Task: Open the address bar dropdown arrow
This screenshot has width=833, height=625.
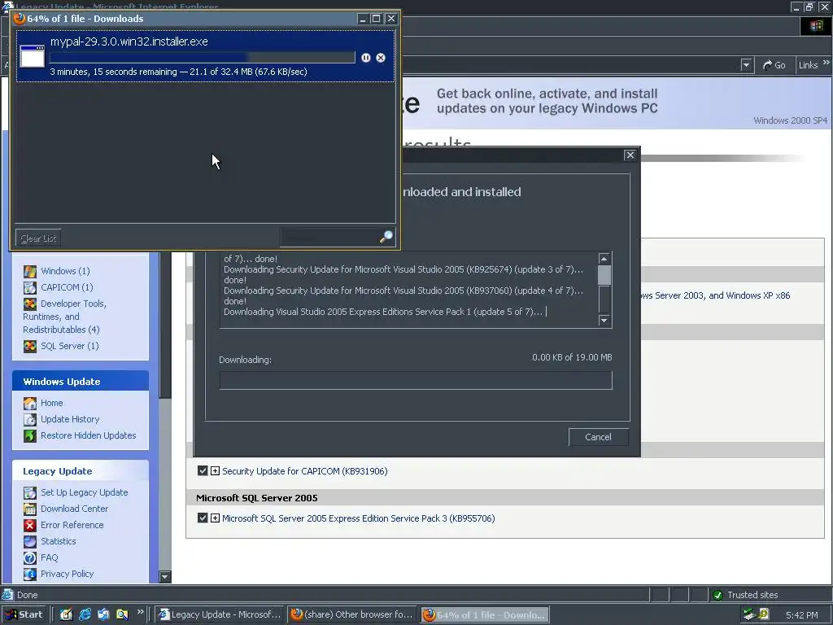Action: tap(746, 65)
